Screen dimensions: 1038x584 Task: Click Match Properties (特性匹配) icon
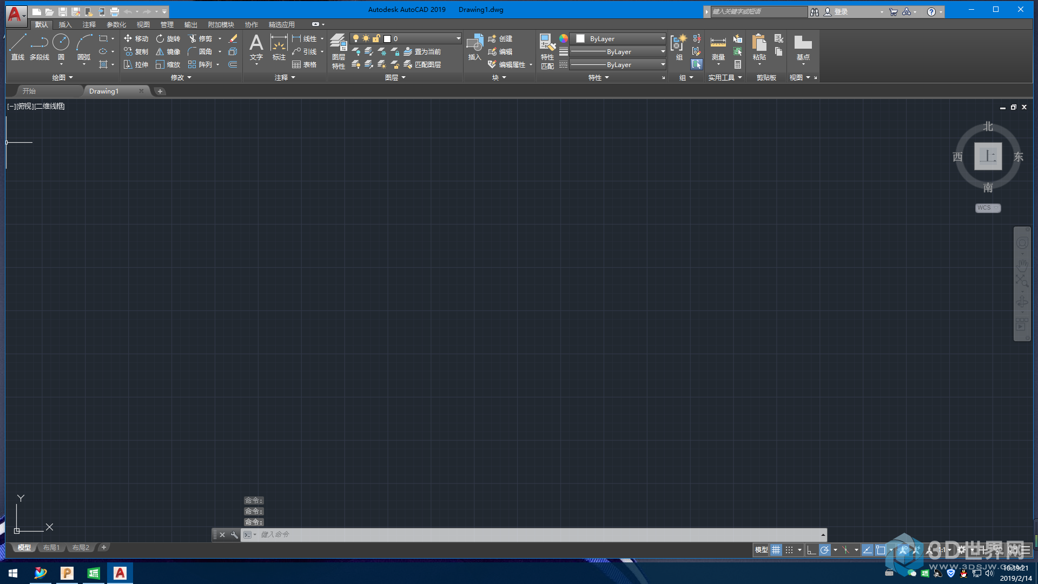click(547, 51)
